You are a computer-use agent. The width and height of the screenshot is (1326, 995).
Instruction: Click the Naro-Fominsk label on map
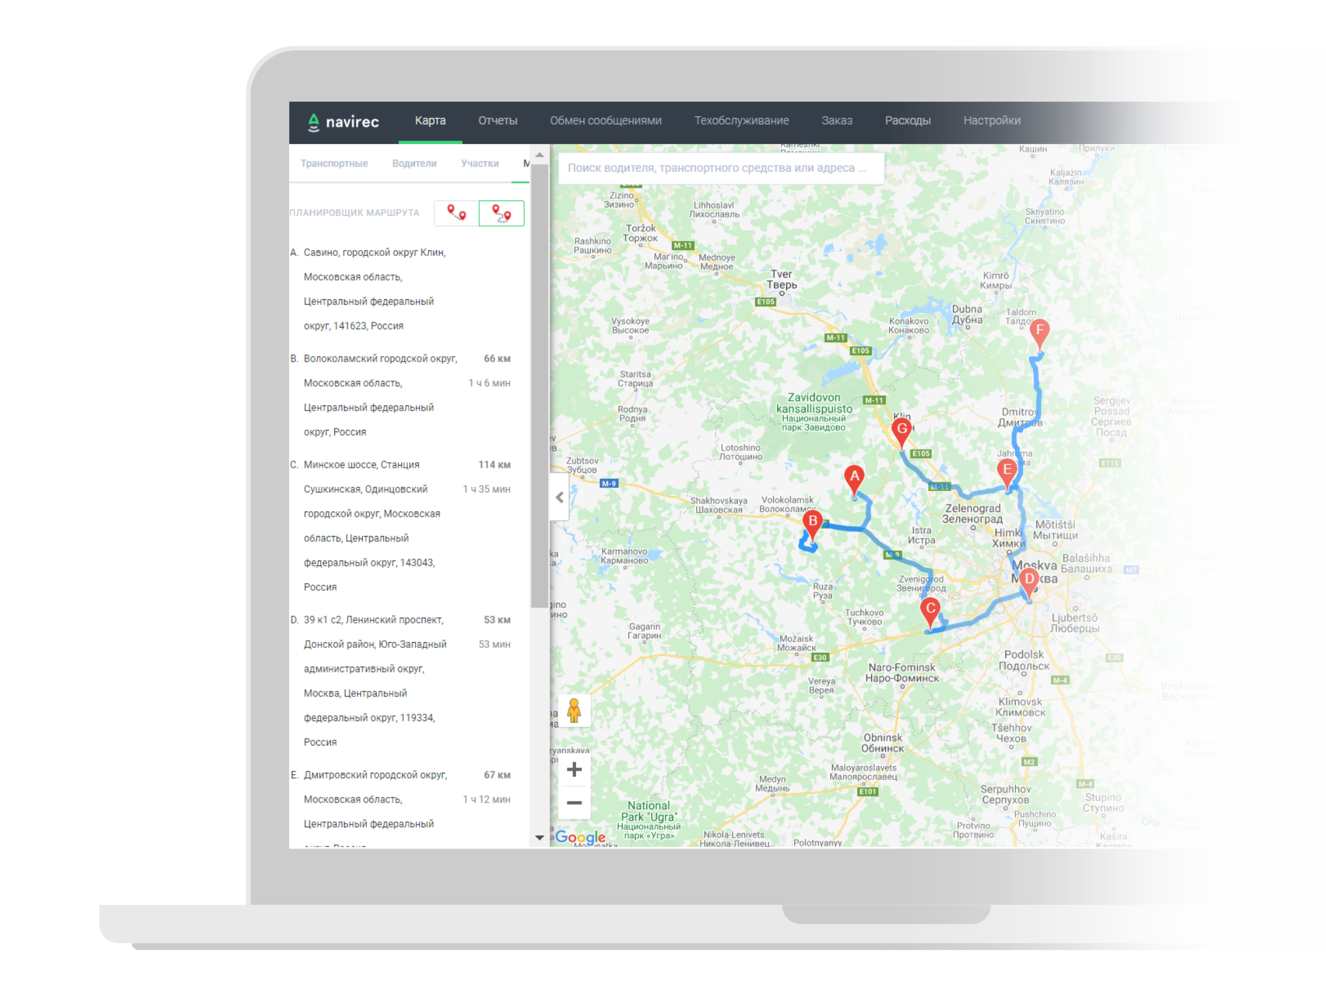pos(902,673)
